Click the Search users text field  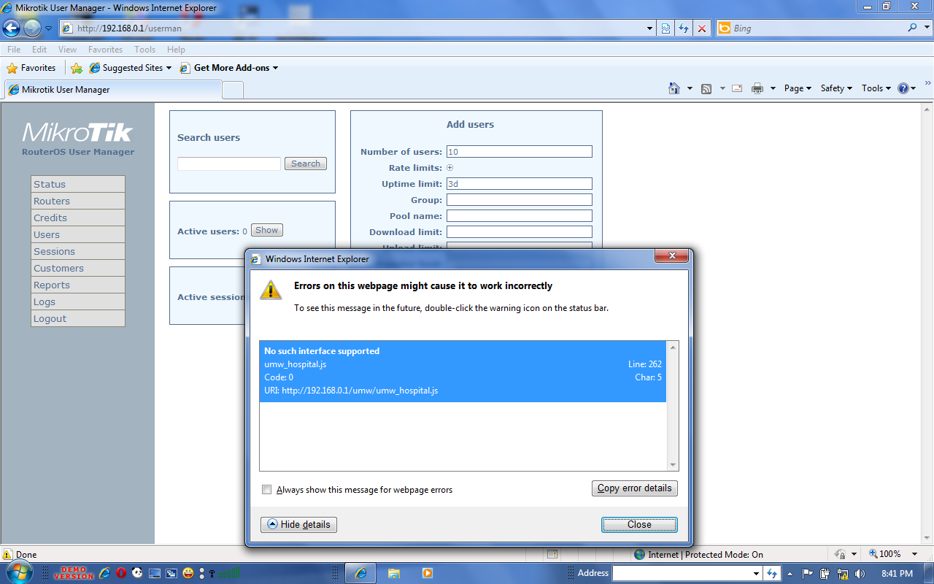tap(229, 164)
